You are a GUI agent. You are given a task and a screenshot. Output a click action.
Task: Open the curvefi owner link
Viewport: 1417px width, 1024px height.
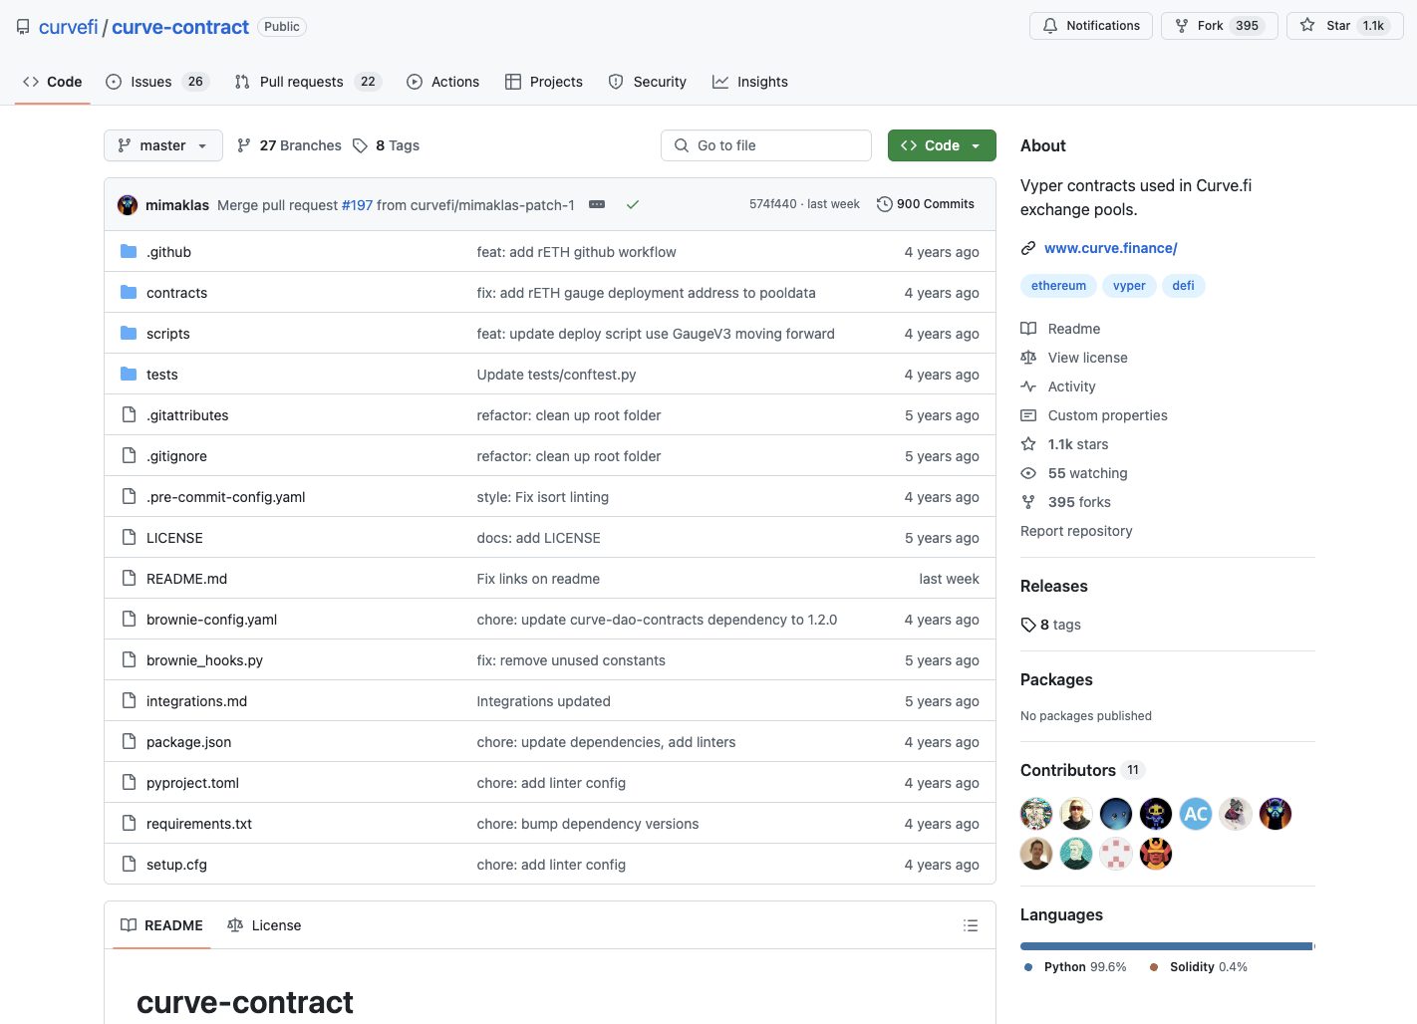point(68,27)
